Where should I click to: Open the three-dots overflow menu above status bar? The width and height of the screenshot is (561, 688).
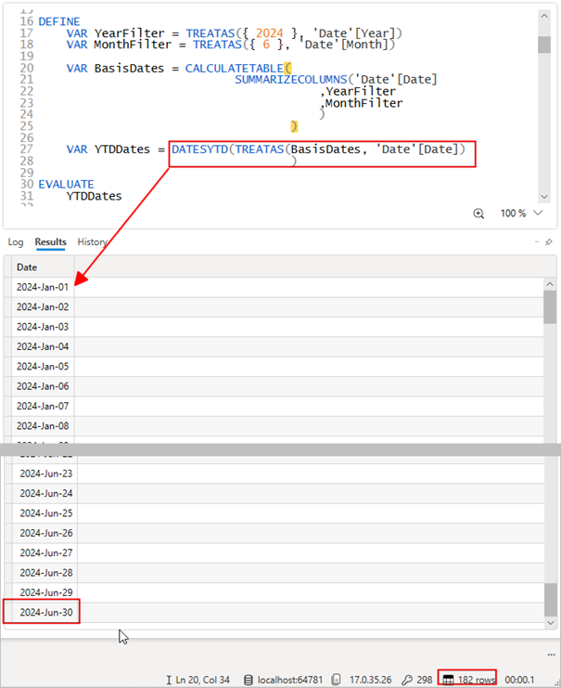click(x=551, y=655)
